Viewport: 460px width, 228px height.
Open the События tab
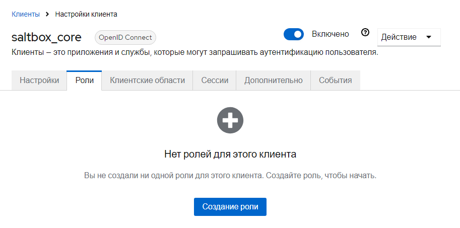[335, 81]
